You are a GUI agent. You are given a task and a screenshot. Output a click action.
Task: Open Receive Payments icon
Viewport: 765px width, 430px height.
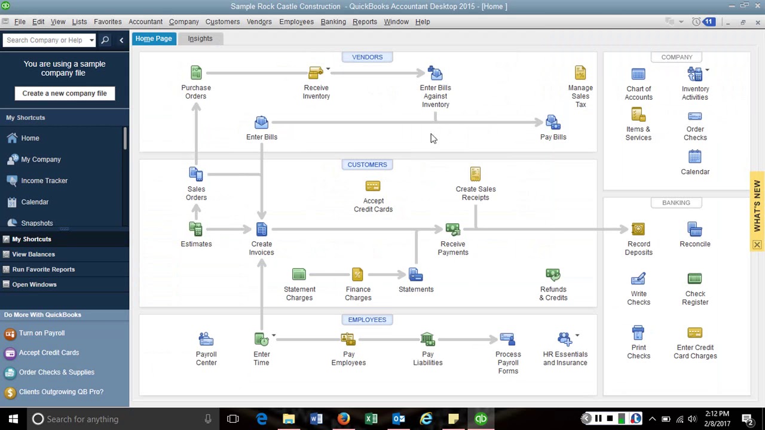point(452,229)
